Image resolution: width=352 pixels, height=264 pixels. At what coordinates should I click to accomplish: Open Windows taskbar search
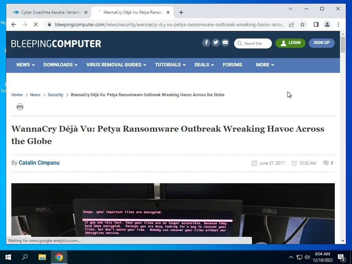click(25, 257)
